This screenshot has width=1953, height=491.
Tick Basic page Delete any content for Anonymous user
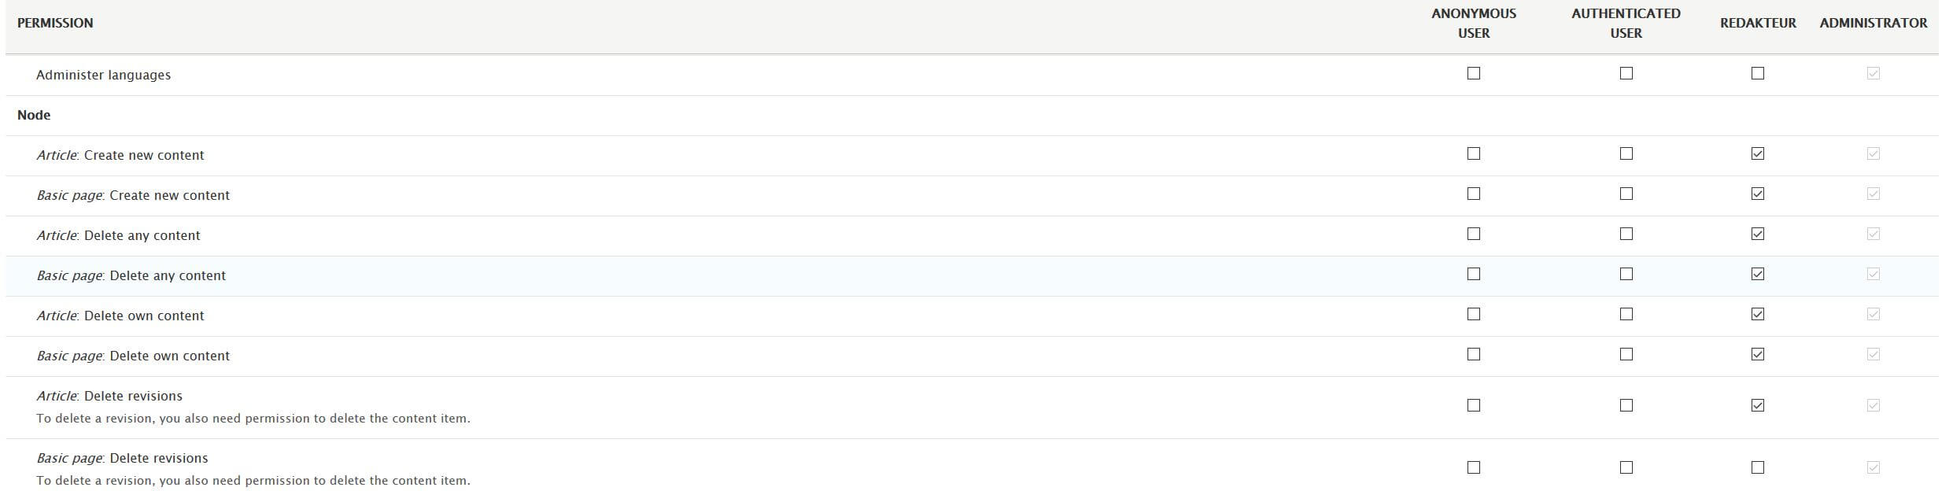click(x=1474, y=274)
